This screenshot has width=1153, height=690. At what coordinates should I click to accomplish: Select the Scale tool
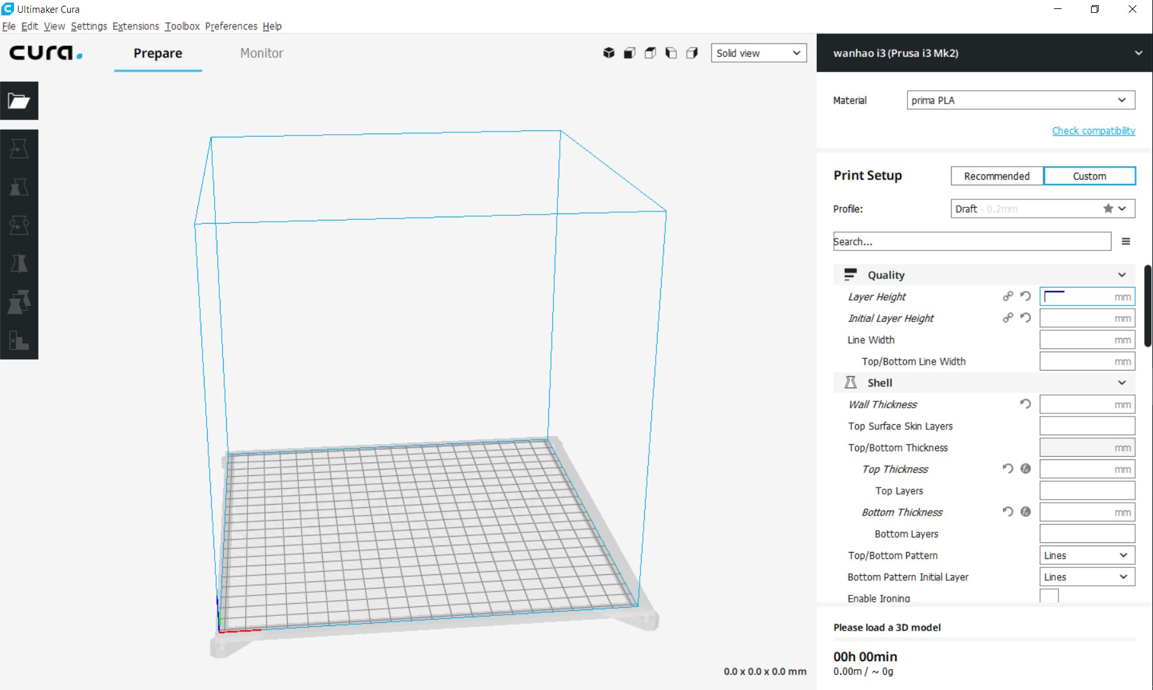coord(19,187)
